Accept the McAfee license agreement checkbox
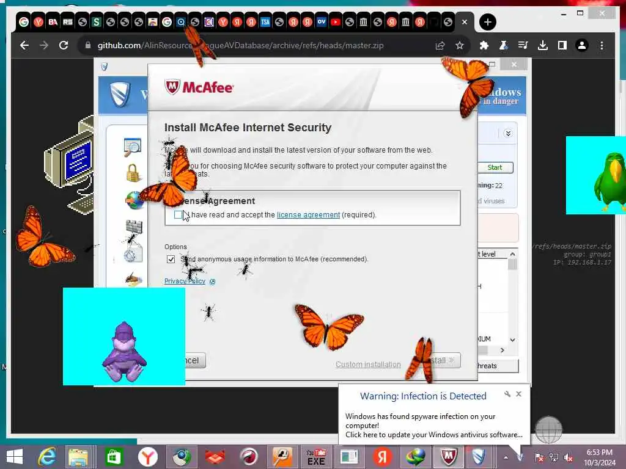626x469 pixels. tap(178, 214)
